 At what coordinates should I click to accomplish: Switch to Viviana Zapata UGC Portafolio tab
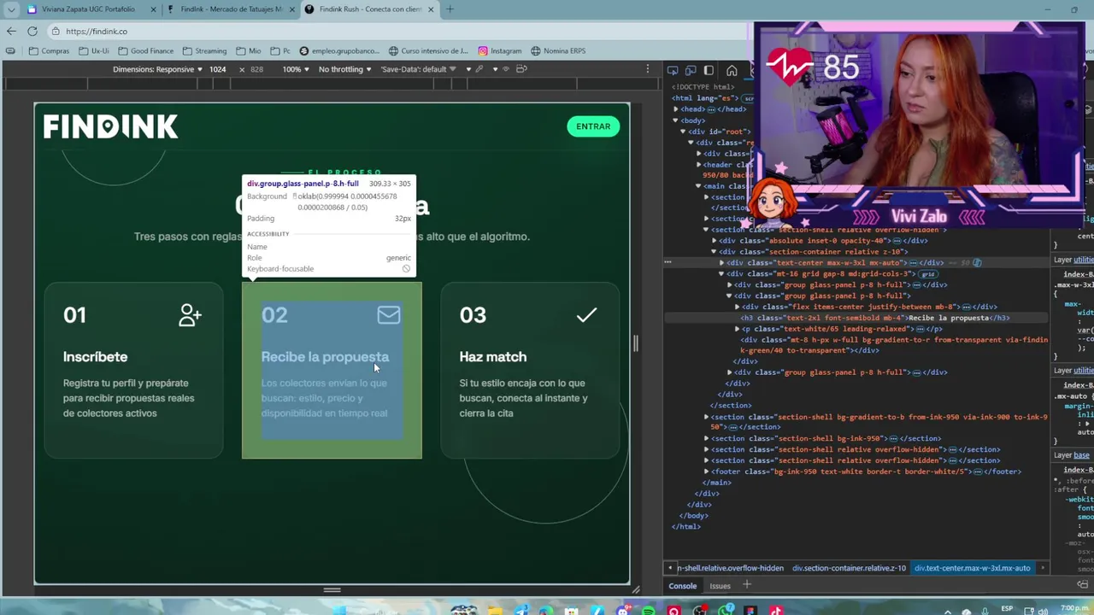pos(88,9)
